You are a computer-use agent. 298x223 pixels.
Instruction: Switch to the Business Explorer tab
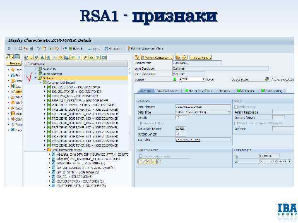pos(167,91)
